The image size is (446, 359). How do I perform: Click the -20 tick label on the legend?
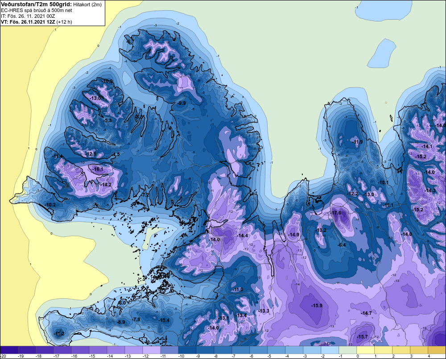click(x=3, y=356)
